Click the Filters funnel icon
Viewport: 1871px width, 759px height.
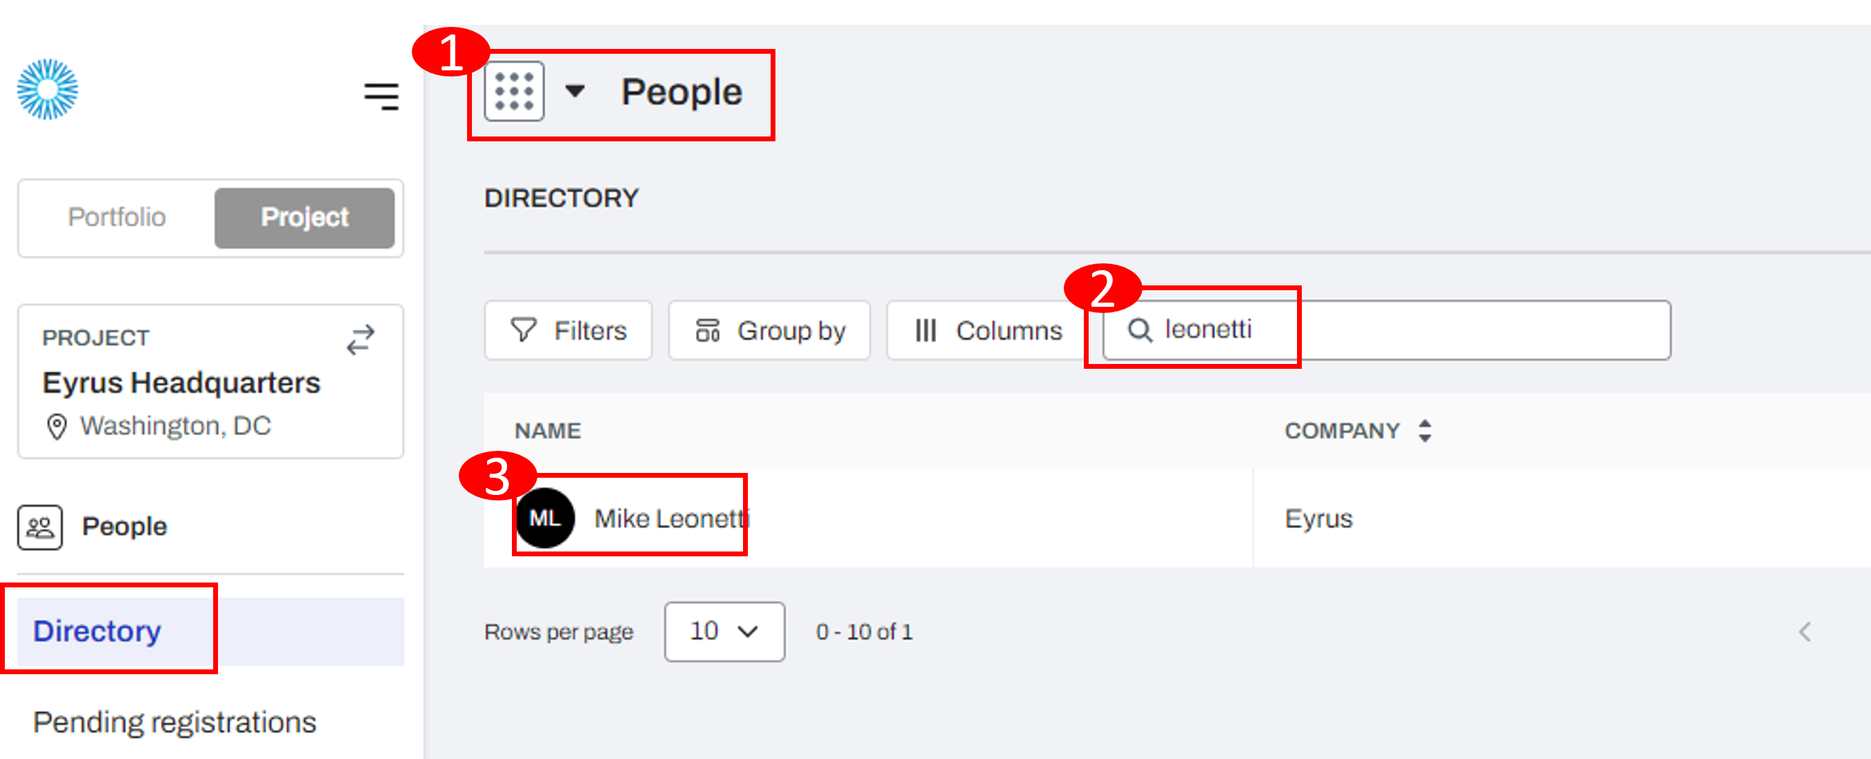tap(524, 330)
